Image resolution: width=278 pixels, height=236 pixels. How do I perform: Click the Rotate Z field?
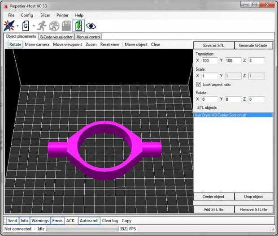(256, 99)
